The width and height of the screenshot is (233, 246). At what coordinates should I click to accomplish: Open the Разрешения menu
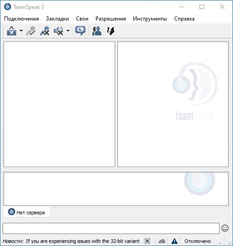point(111,19)
